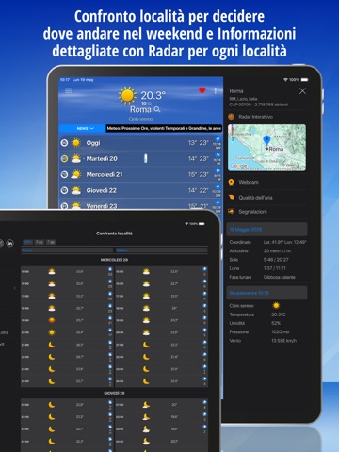
Task: Tap the Radar Interattivo globe icon
Action: 232,117
